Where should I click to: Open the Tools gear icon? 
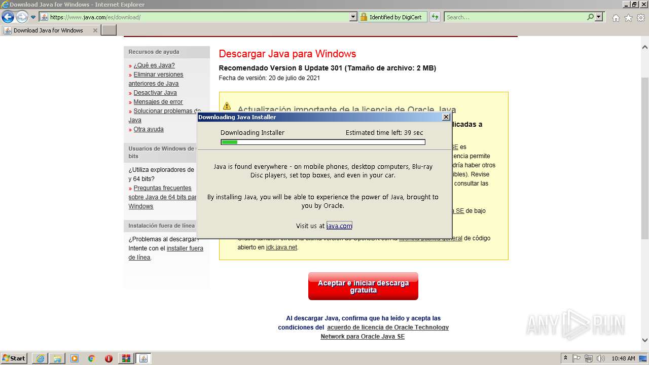(641, 18)
